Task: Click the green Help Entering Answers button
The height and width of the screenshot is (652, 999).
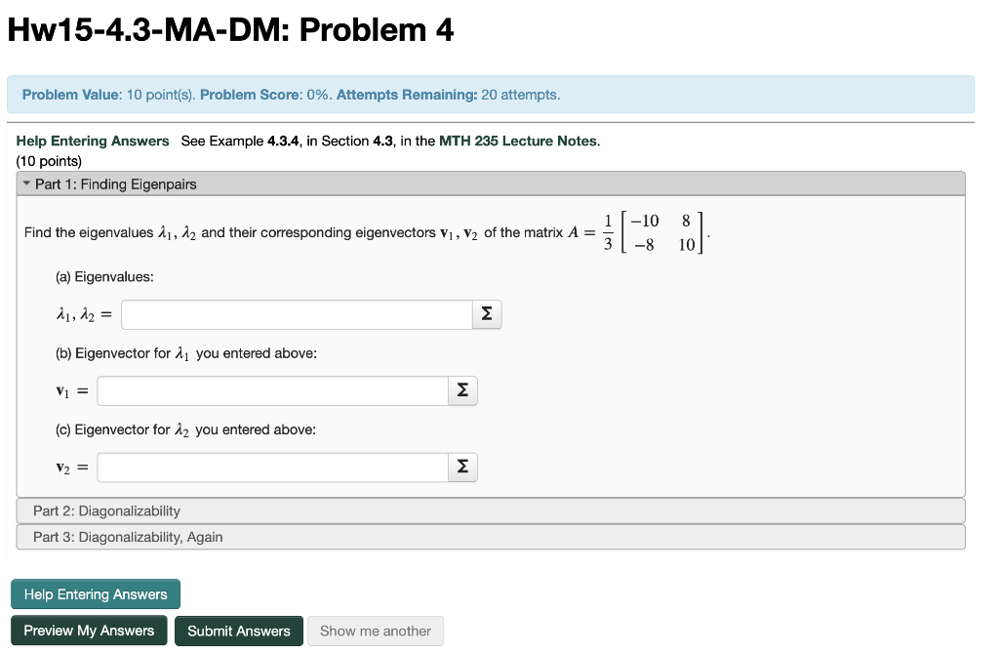Action: click(95, 593)
